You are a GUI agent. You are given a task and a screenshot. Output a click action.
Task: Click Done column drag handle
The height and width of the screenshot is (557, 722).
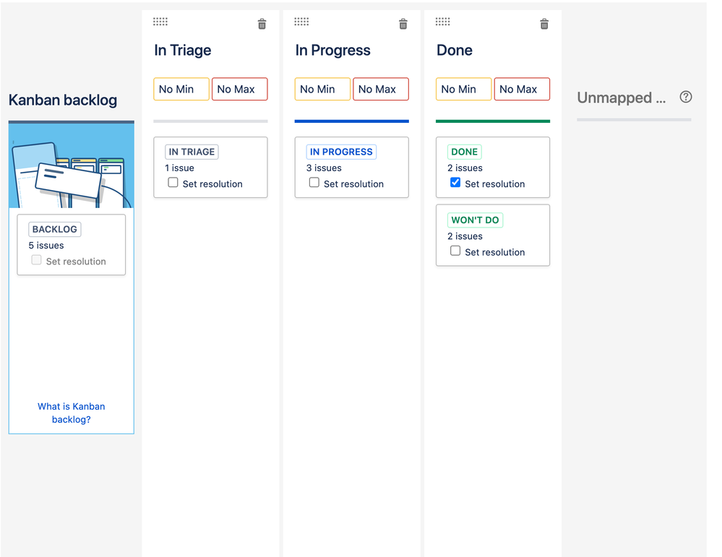coord(443,22)
